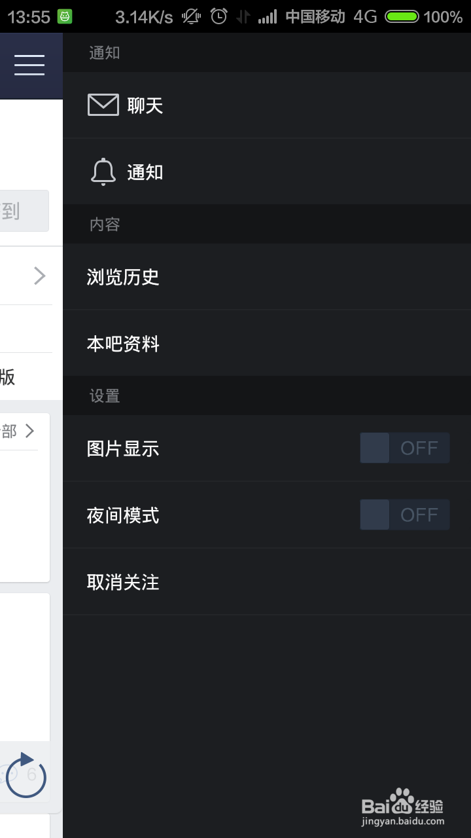The height and width of the screenshot is (838, 471).
Task: Tap the alarm clock status icon
Action: 219,16
